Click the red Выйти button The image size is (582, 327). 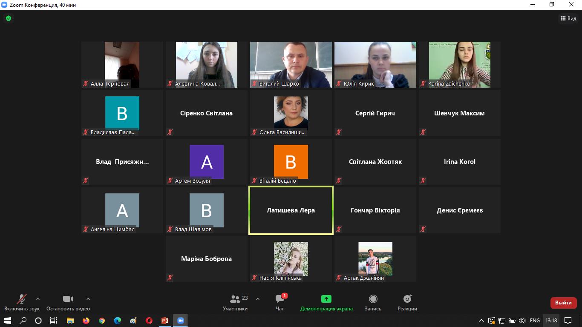point(563,303)
